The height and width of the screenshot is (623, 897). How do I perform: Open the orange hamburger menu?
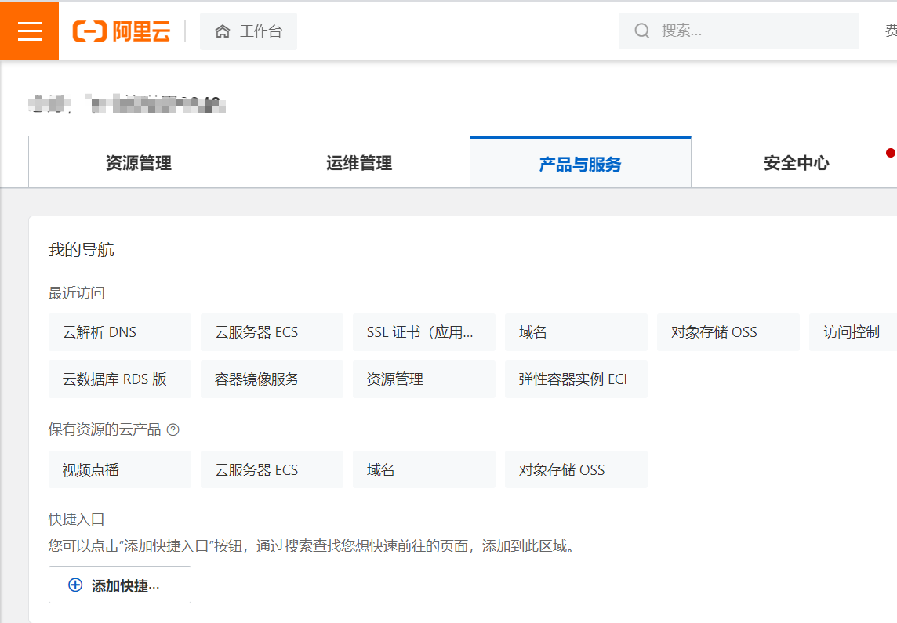(x=29, y=31)
